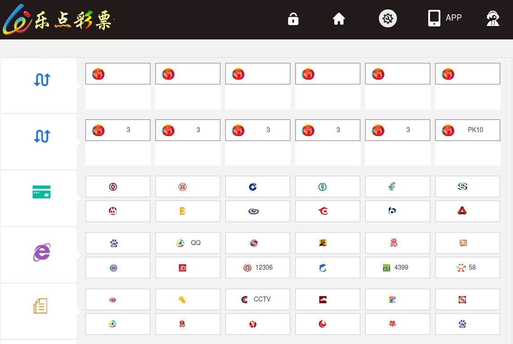Open the orange Taobao icon tile
The image size is (513, 344).
tap(468, 243)
